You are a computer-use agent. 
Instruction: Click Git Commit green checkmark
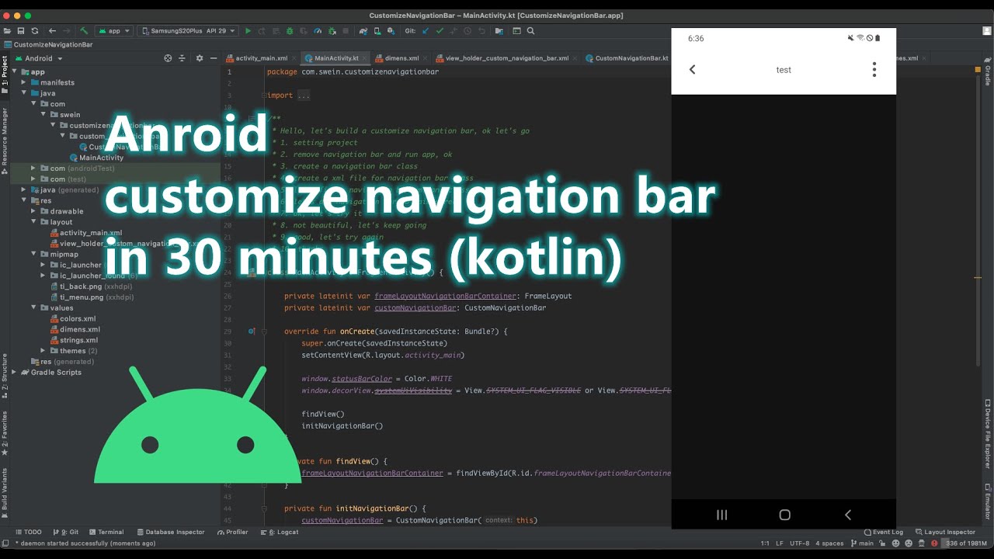(x=440, y=31)
